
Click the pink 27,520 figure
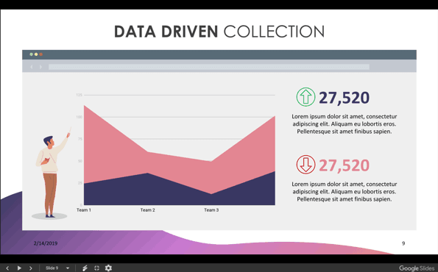pyautogui.click(x=345, y=165)
